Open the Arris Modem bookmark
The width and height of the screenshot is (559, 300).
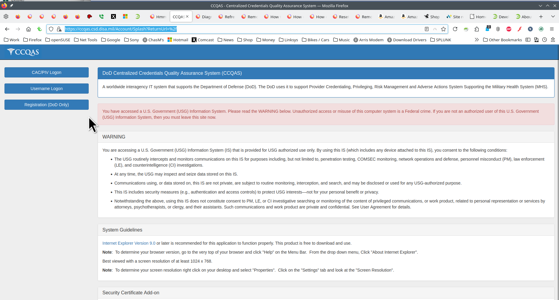[x=368, y=40]
